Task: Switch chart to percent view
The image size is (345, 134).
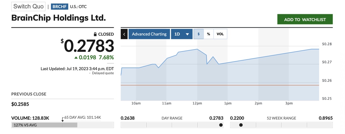Action: [208, 34]
